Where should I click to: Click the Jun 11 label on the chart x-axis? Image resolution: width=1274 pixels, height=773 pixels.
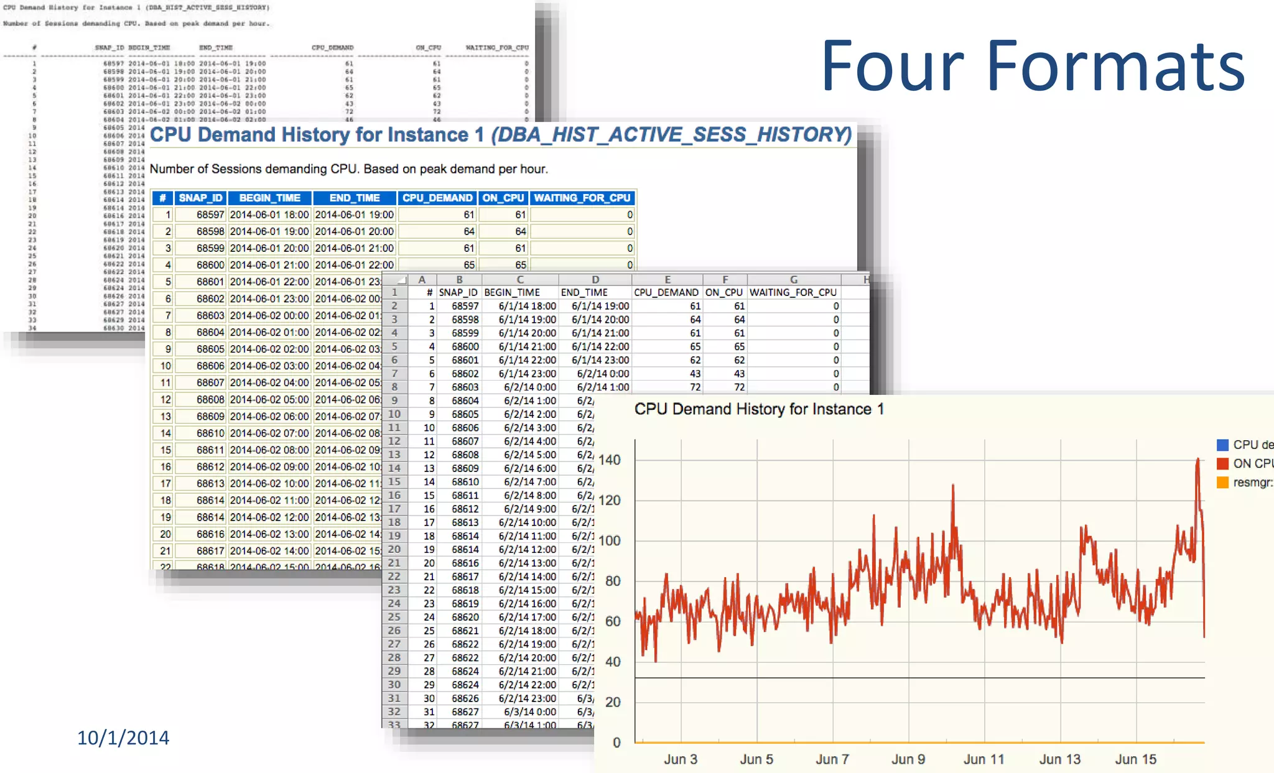[x=984, y=759]
